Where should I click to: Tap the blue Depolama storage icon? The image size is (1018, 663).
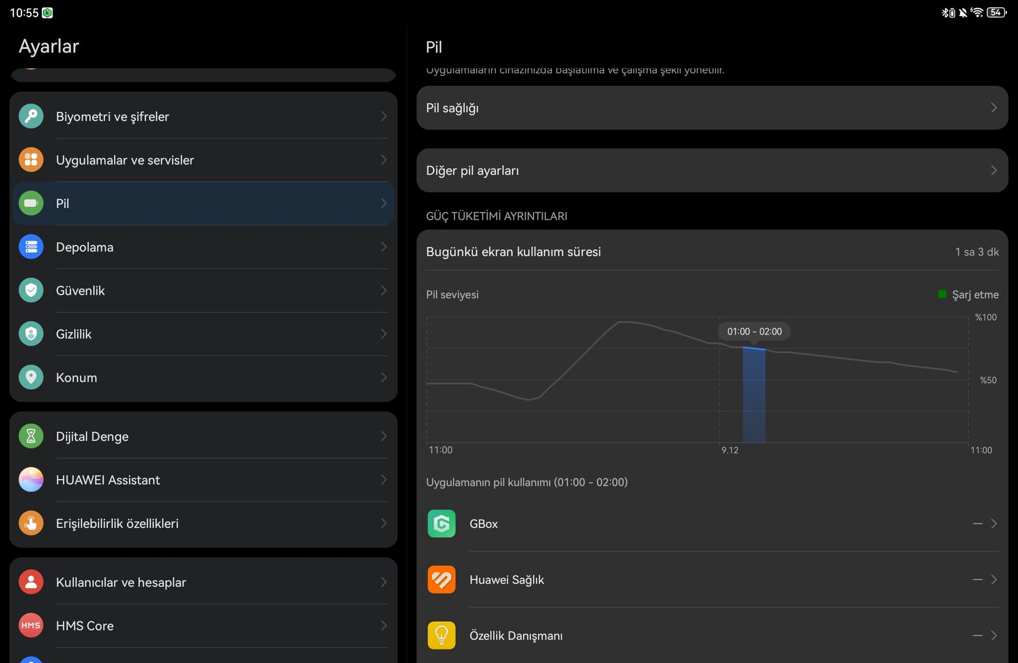[31, 247]
